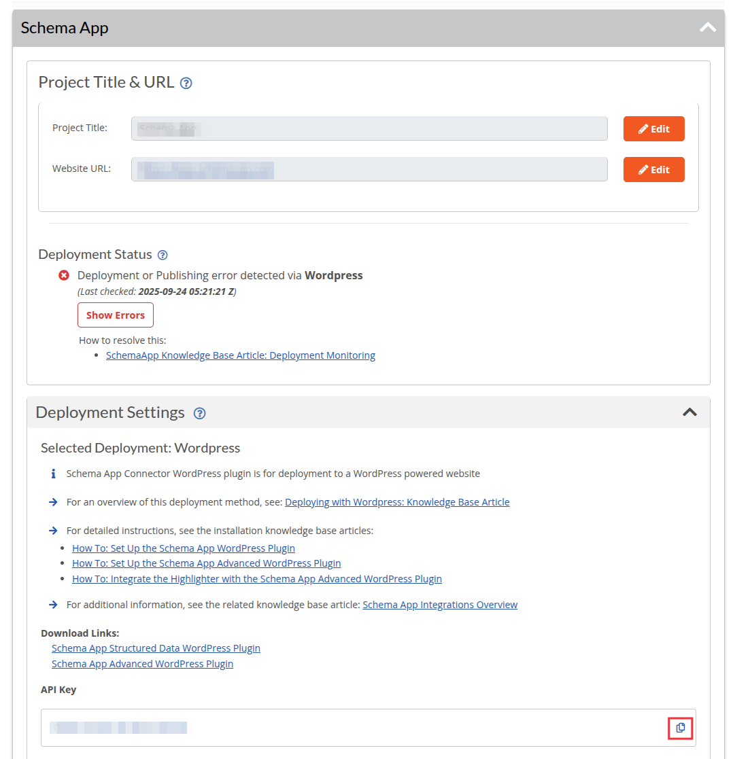Open help icon next to Project Title & URL

[x=186, y=84]
